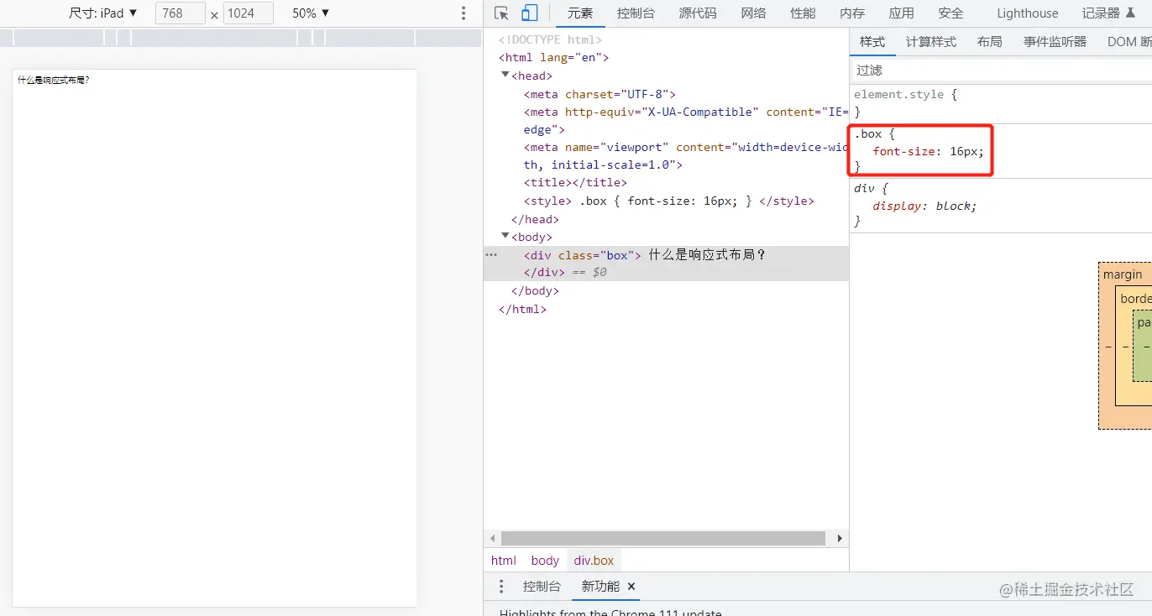Click the viewport width field 768
The height and width of the screenshot is (616, 1152).
(181, 13)
